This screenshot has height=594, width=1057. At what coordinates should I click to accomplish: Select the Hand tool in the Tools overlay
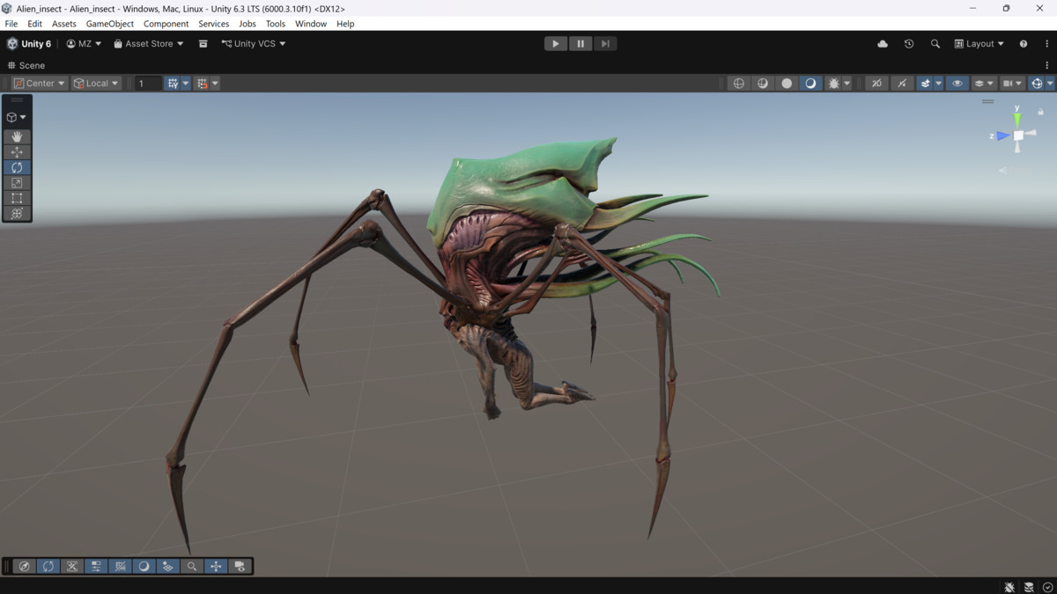[17, 137]
